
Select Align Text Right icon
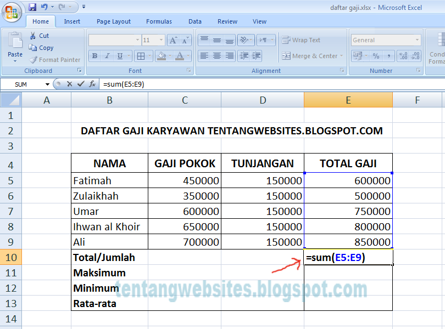click(x=229, y=56)
